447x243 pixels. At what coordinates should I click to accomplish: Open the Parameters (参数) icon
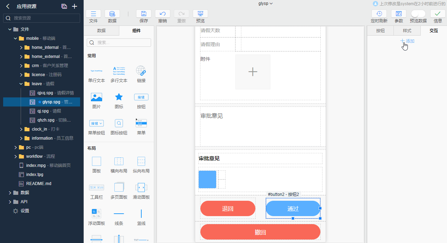398,14
